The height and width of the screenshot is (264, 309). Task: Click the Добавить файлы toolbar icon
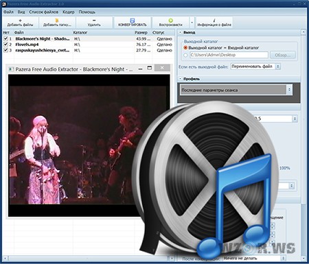20,21
